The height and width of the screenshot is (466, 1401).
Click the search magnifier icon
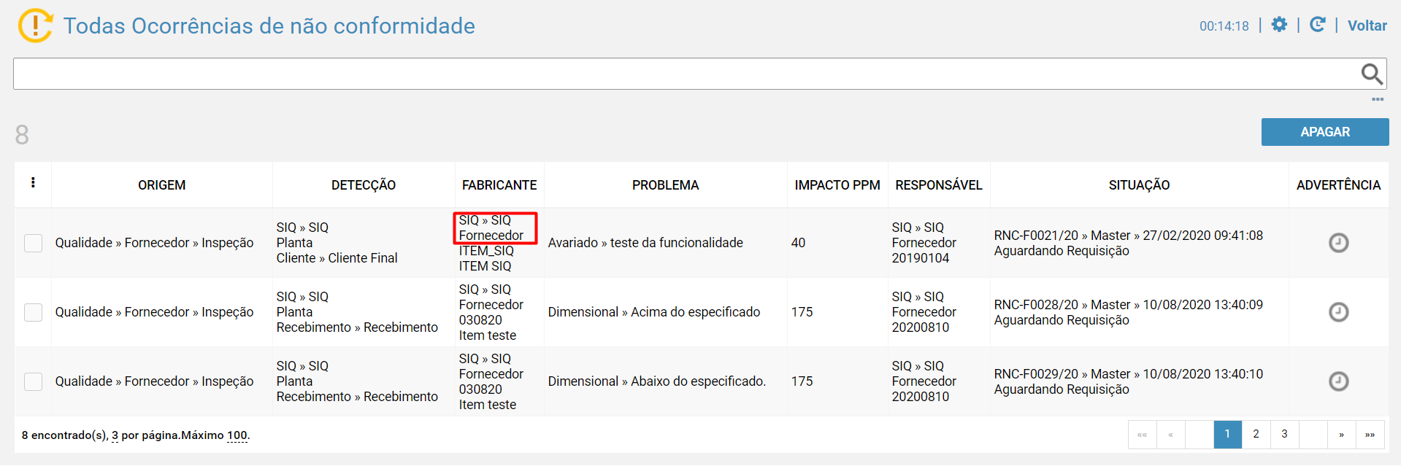(x=1372, y=74)
